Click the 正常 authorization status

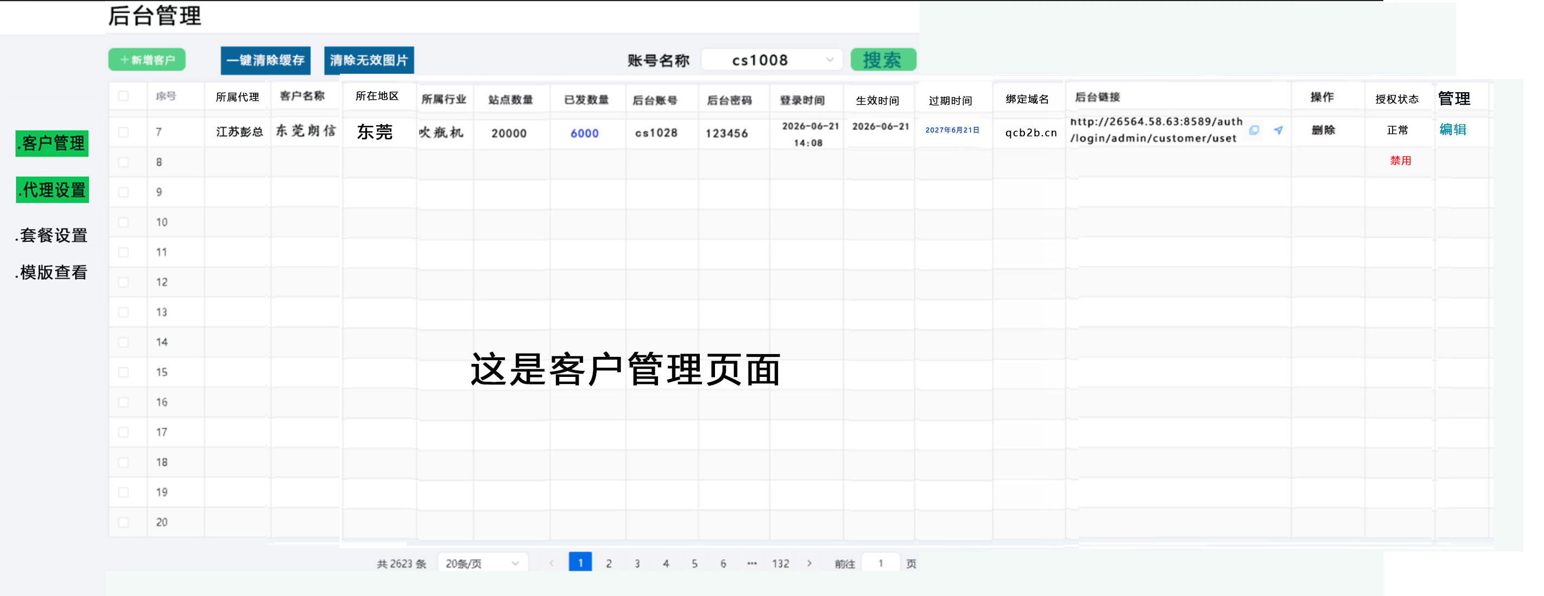click(1397, 130)
